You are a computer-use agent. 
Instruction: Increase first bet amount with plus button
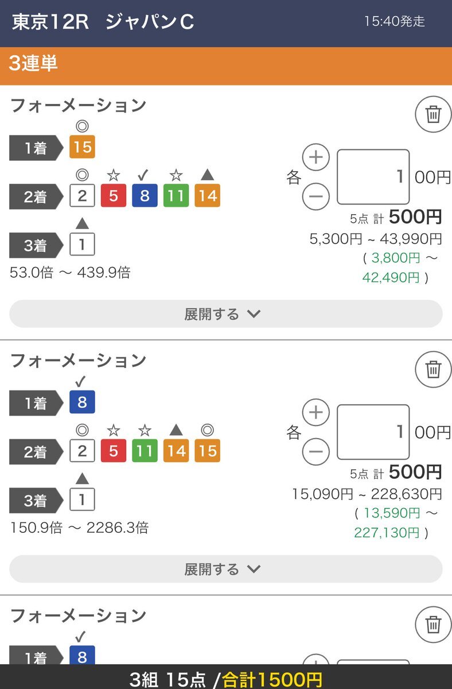coord(316,157)
